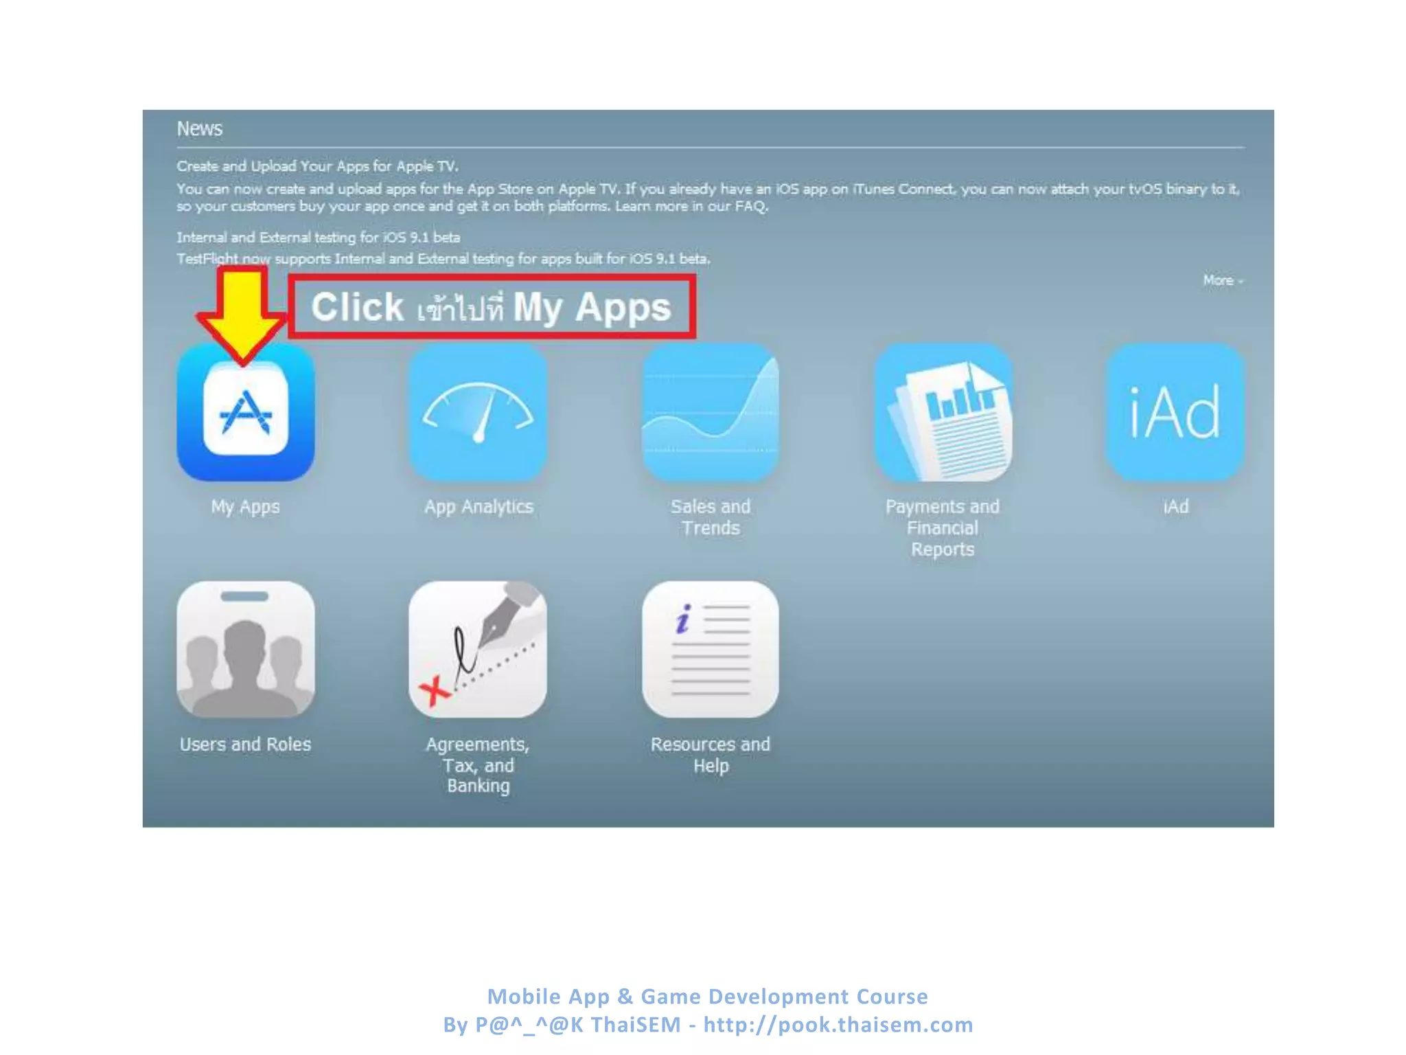Expand the News section with More

pos(1223,280)
